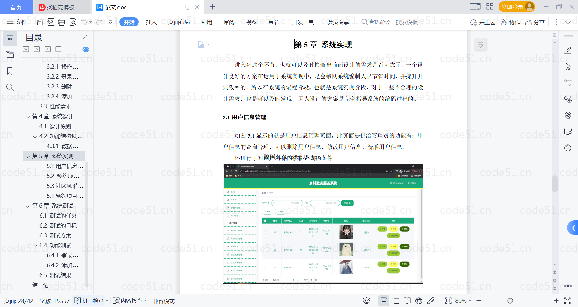Click collapse-all outline levels button
This screenshot has height=307, width=578.
[x=37, y=49]
